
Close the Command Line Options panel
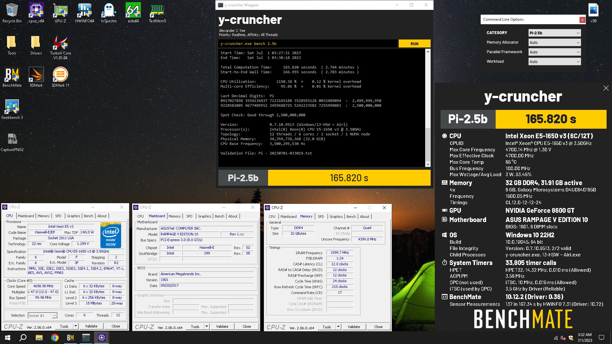(x=582, y=20)
